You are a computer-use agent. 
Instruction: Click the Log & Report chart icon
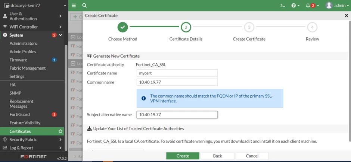(x=5, y=148)
